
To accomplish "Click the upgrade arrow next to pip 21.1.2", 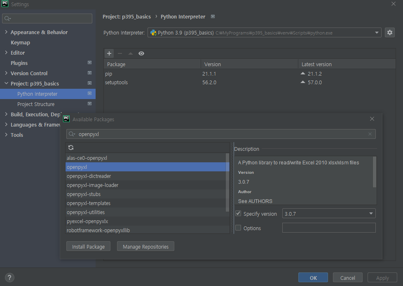I will (303, 74).
